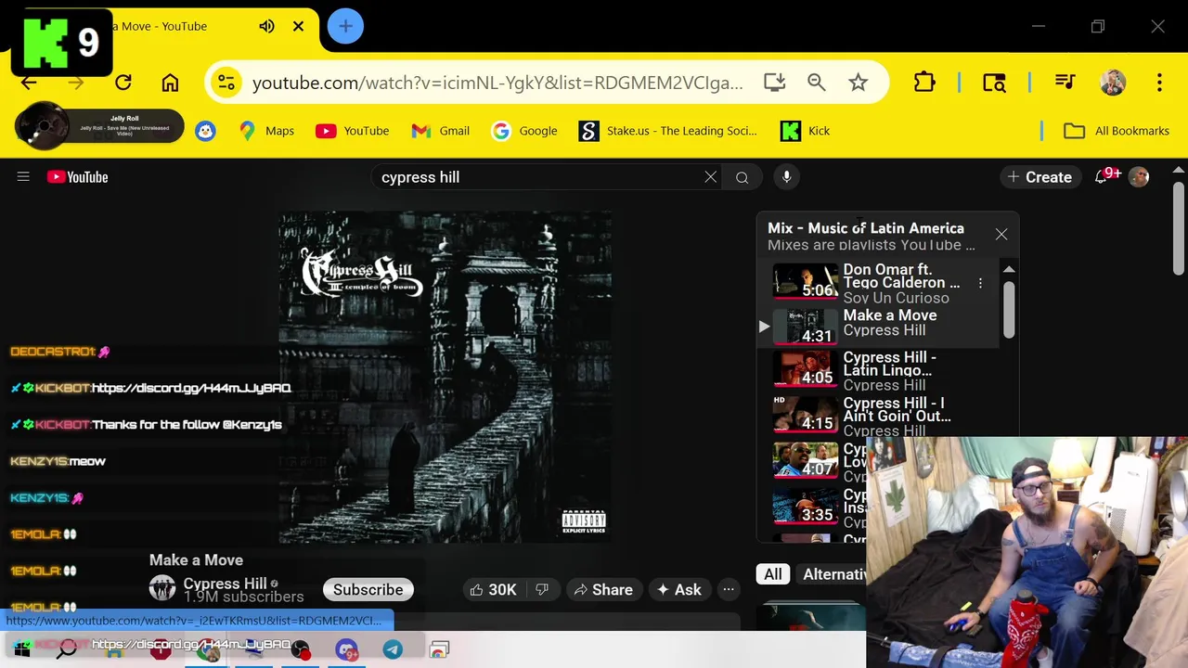The image size is (1188, 668).
Task: Expand the All Bookmarks folder
Action: 1117,131
